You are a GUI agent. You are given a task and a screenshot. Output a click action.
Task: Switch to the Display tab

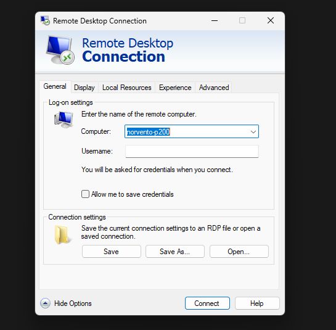pos(84,88)
